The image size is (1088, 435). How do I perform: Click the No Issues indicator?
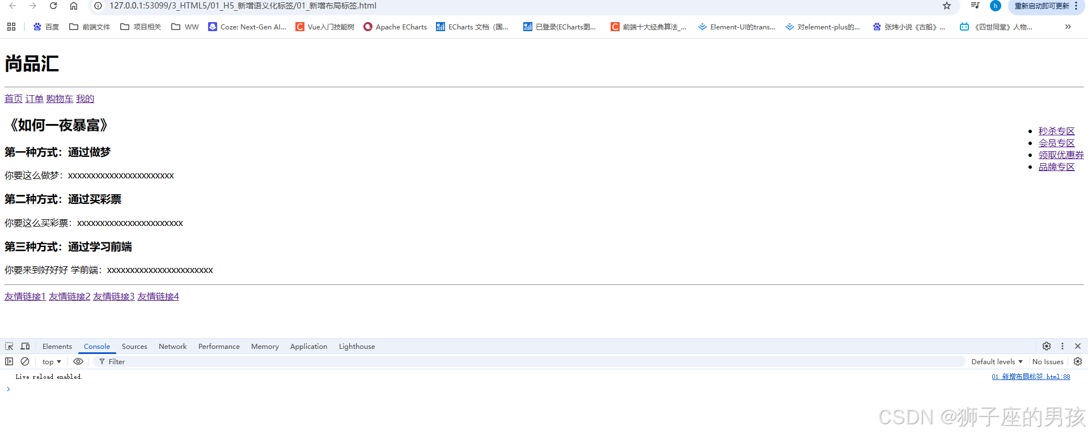coord(1048,361)
